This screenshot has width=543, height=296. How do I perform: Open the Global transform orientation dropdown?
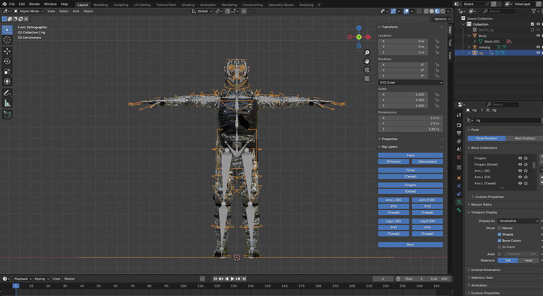[202, 11]
